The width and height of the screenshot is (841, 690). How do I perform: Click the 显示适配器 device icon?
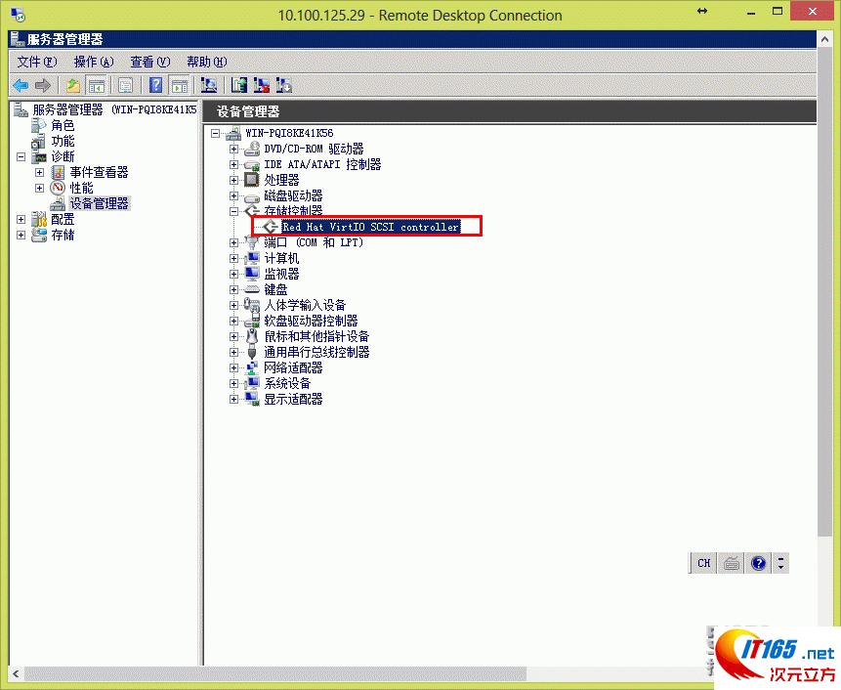(x=252, y=399)
